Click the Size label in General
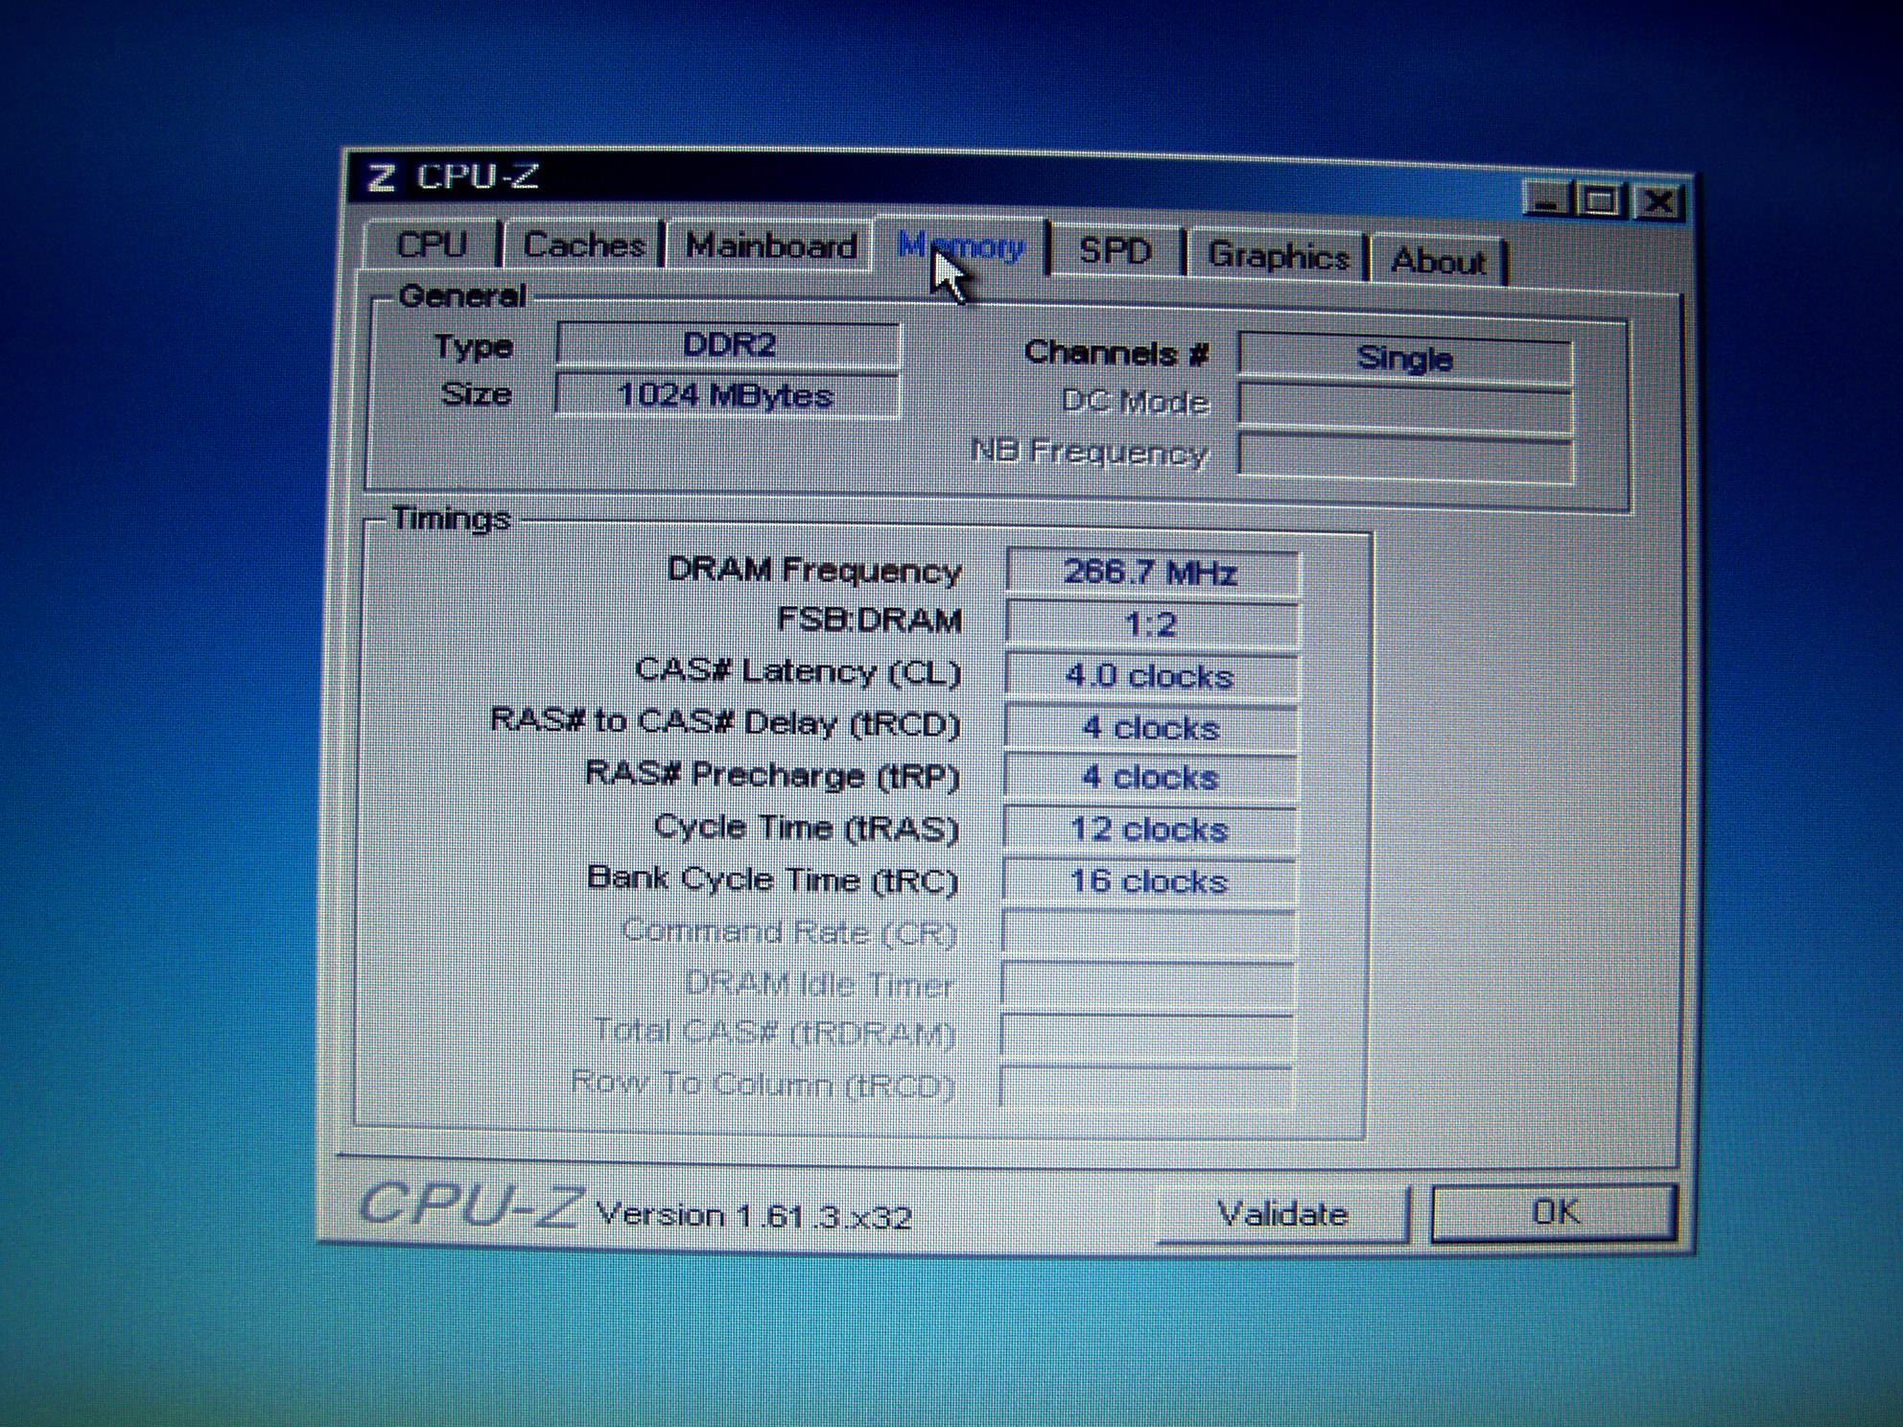 [x=476, y=394]
